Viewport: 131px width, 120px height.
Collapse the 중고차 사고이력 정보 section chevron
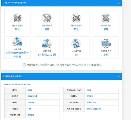pos(119,3)
